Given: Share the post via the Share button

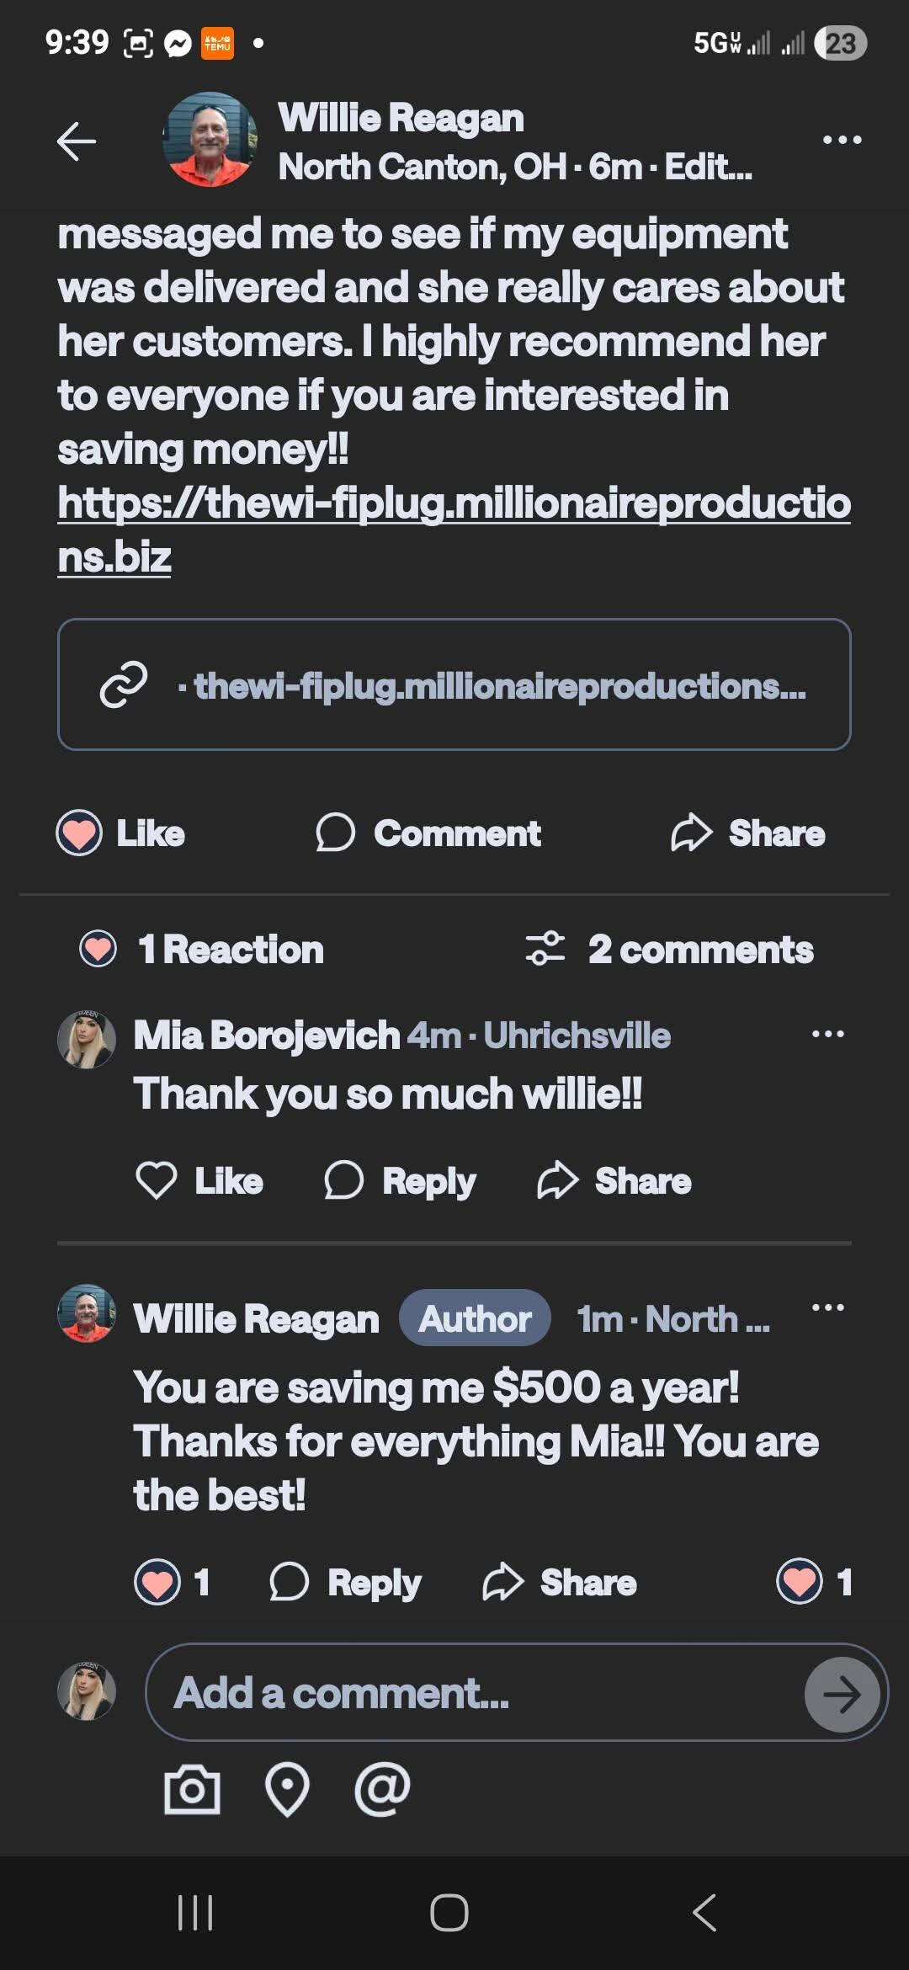Looking at the screenshot, I should pyautogui.click(x=747, y=833).
